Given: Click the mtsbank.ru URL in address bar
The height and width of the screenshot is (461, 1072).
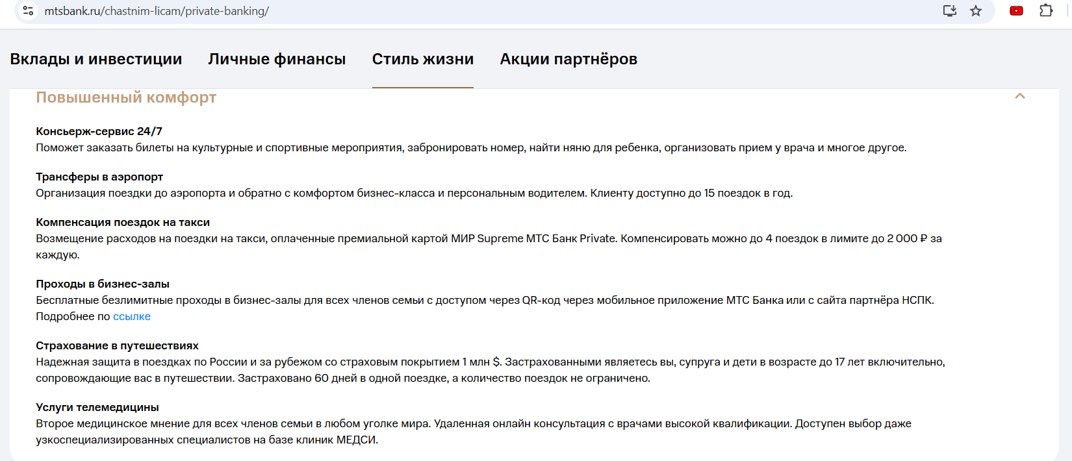Looking at the screenshot, I should (x=157, y=11).
